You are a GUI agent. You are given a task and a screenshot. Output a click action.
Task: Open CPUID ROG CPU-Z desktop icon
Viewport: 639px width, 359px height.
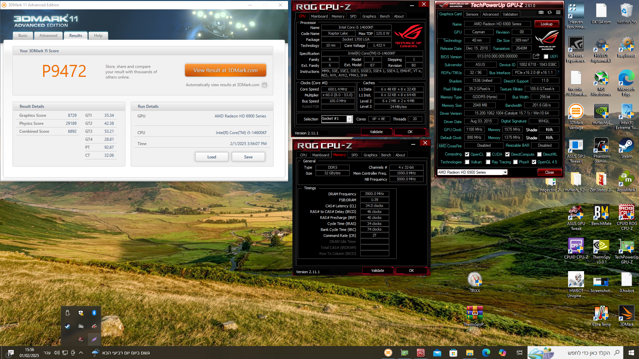(x=627, y=218)
